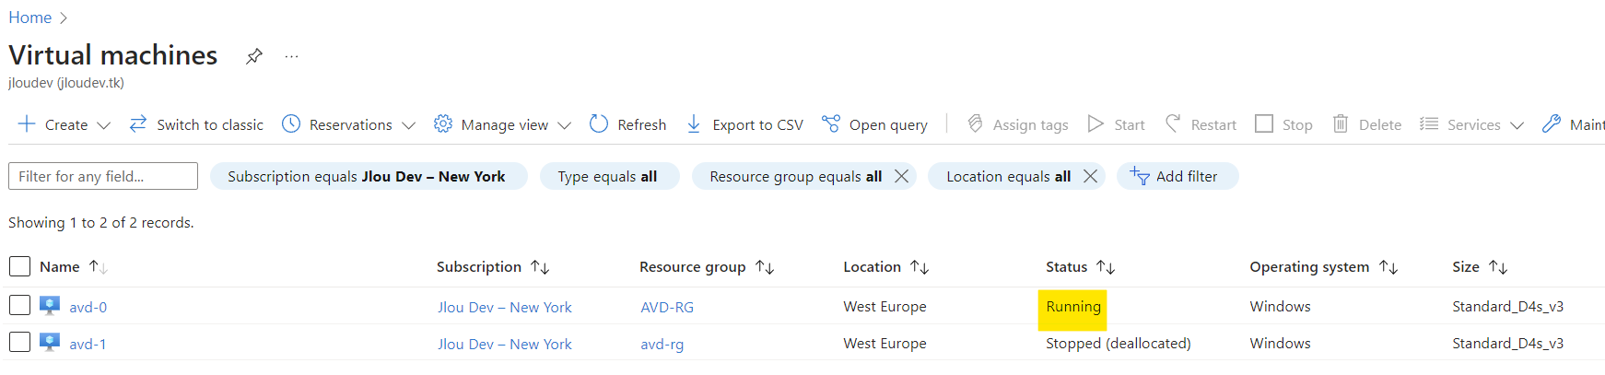
Task: Expand the Services dropdown arrow
Action: pos(1517,125)
